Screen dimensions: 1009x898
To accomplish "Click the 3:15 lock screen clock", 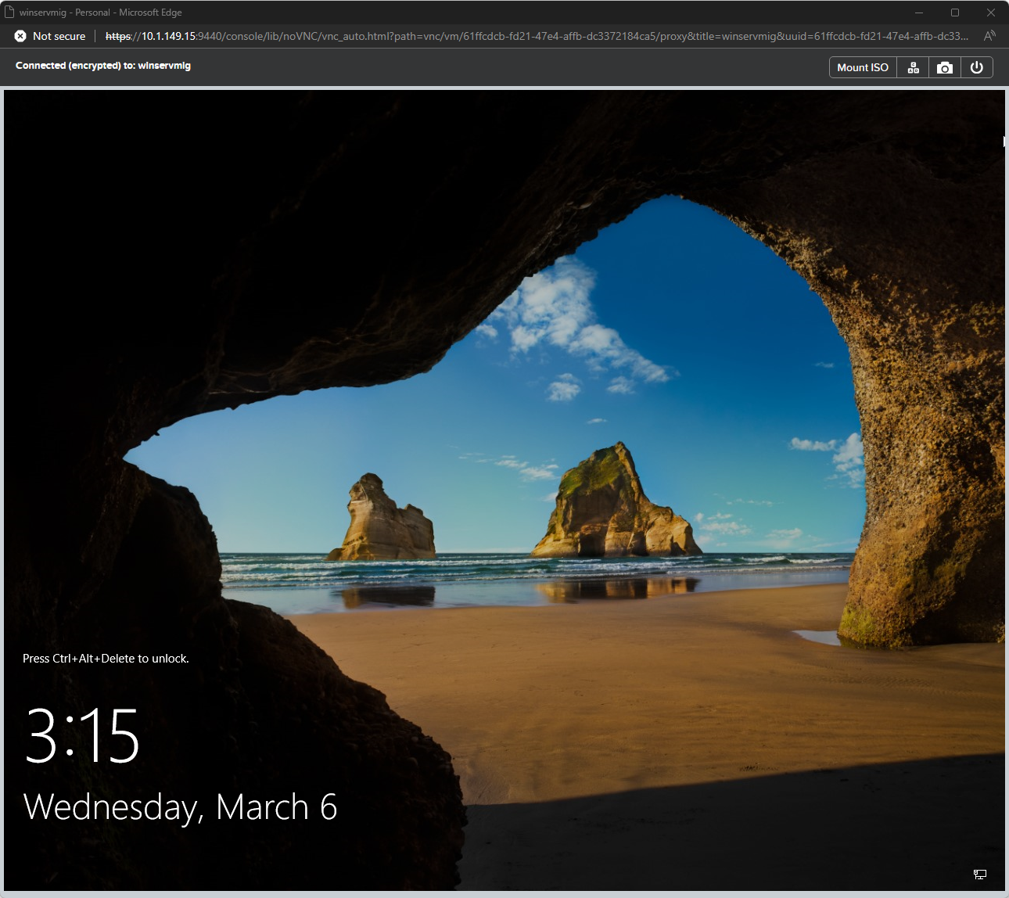I will pyautogui.click(x=82, y=736).
